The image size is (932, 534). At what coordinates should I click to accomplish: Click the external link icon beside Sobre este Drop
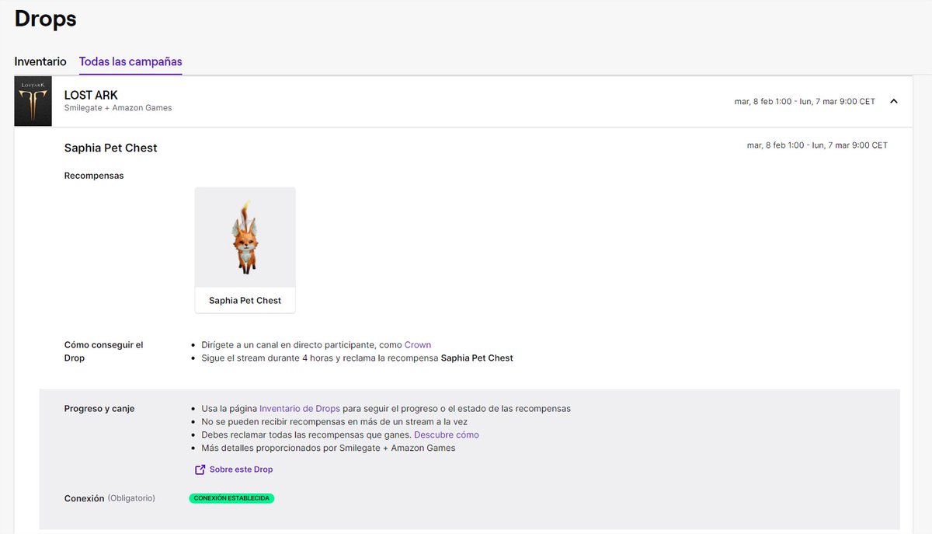click(x=200, y=469)
